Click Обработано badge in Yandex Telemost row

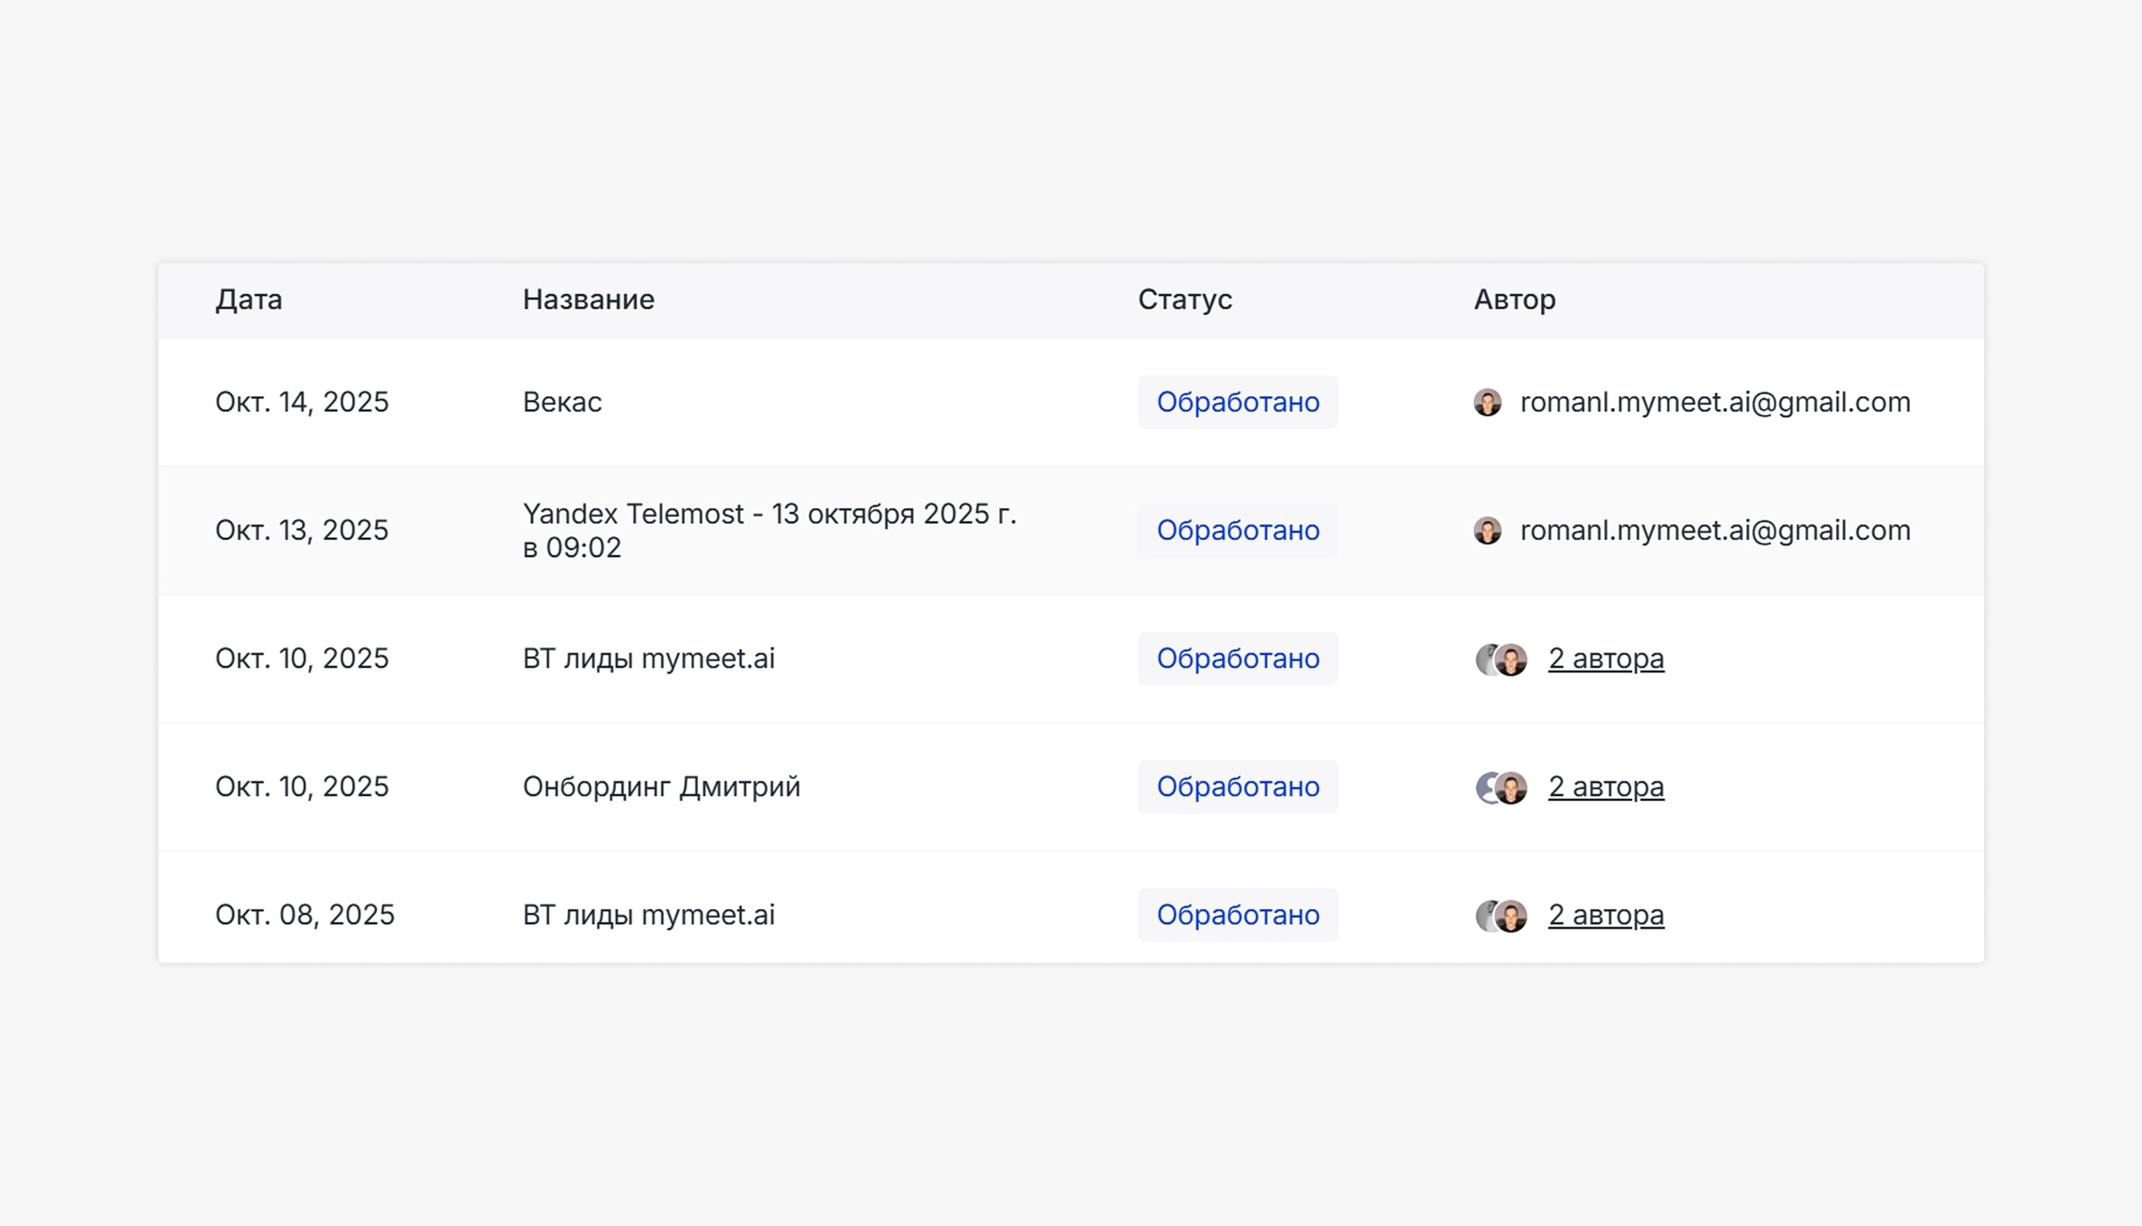pos(1237,530)
